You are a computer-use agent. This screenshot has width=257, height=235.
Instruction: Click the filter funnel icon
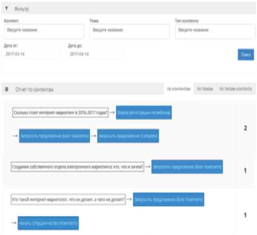click(x=6, y=8)
